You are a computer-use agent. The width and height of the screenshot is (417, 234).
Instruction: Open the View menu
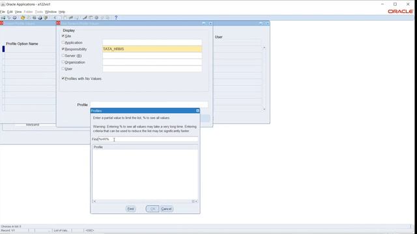(x=18, y=12)
